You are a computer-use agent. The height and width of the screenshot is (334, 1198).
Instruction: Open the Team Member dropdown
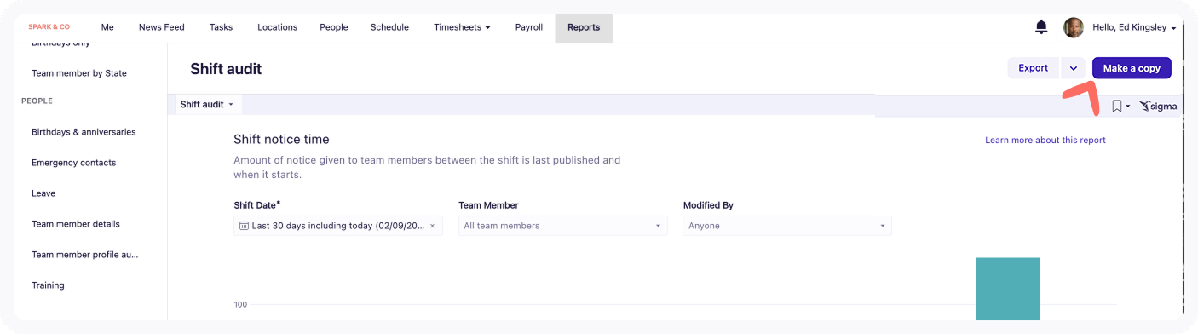pyautogui.click(x=562, y=226)
